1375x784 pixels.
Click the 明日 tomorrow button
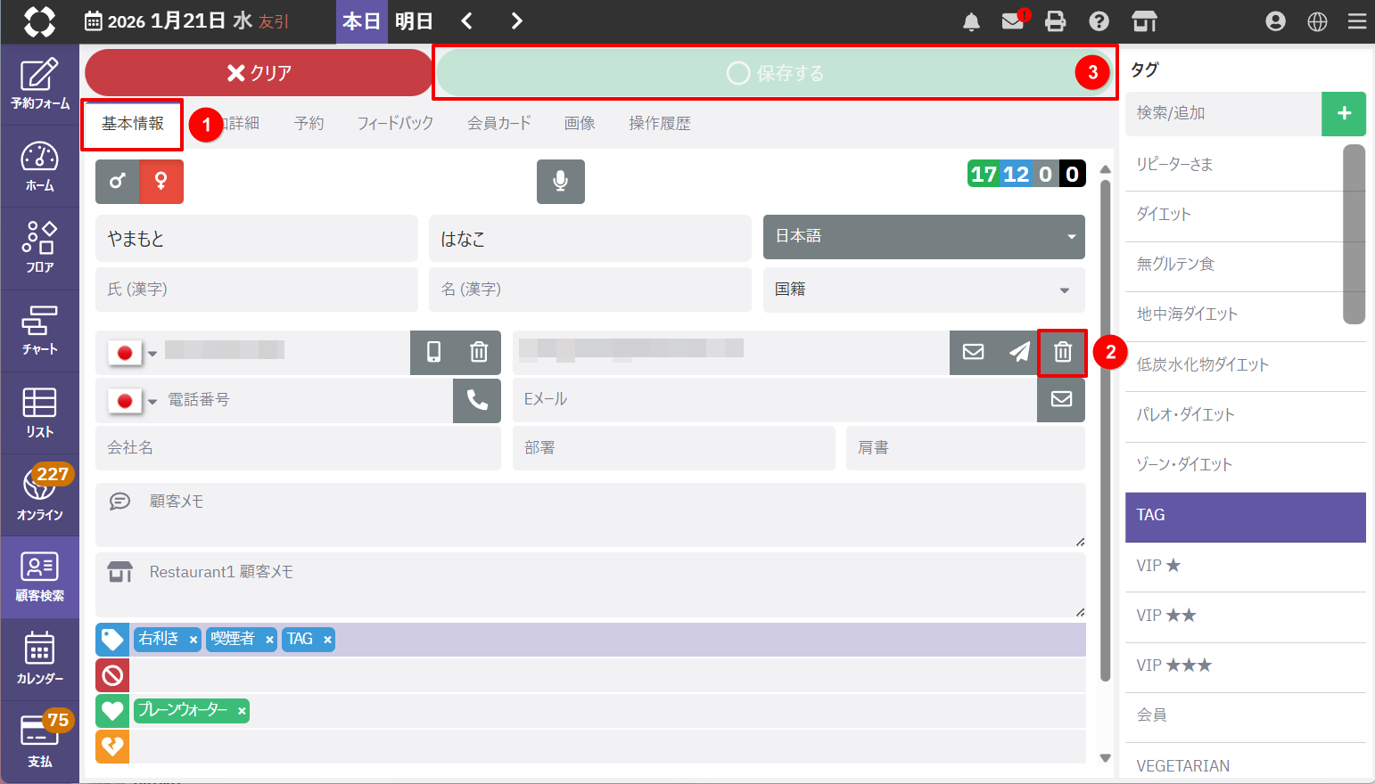click(414, 21)
